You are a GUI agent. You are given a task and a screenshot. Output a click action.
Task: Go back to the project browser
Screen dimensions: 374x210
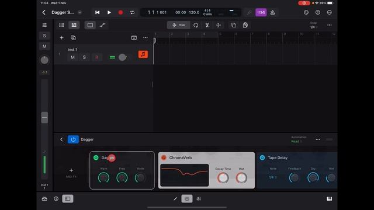(x=44, y=12)
